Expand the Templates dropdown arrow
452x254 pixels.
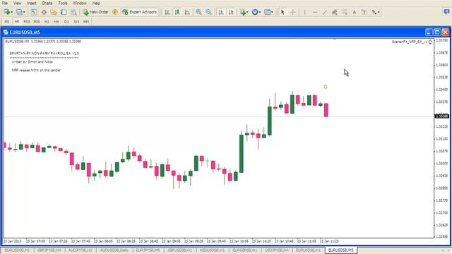pos(272,12)
